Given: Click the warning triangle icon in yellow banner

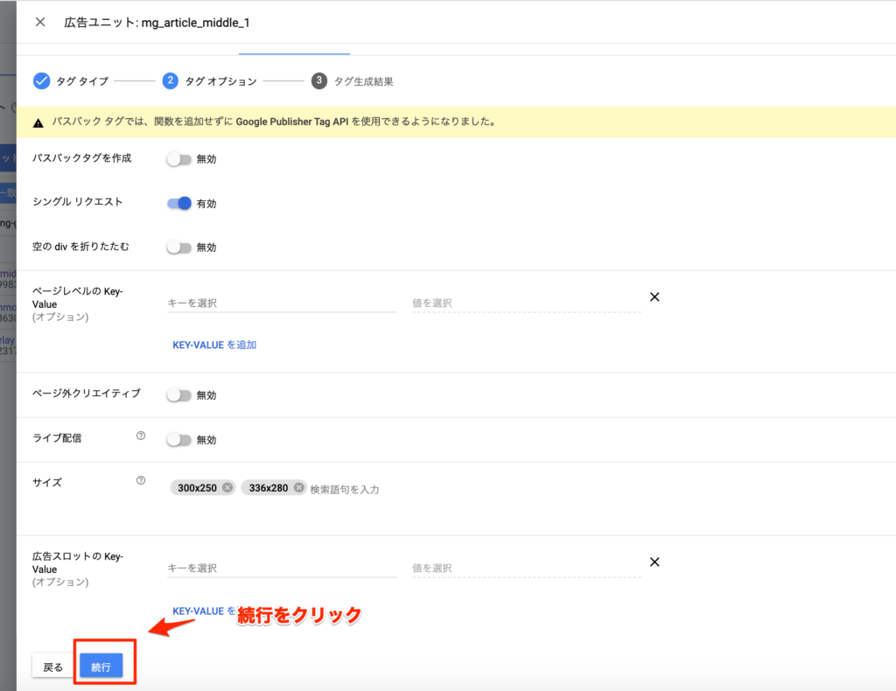Looking at the screenshot, I should tap(38, 122).
